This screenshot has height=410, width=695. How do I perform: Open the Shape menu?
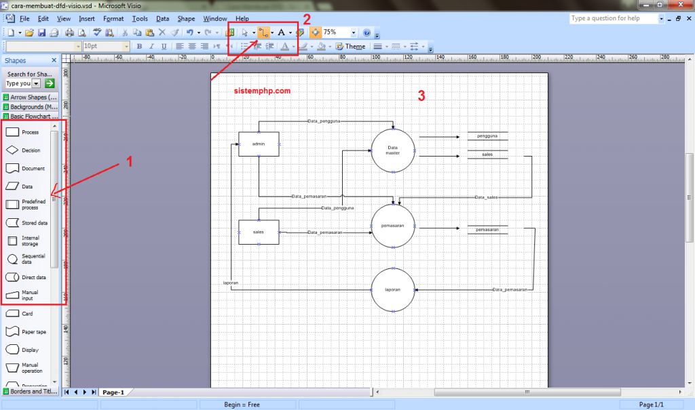point(186,18)
